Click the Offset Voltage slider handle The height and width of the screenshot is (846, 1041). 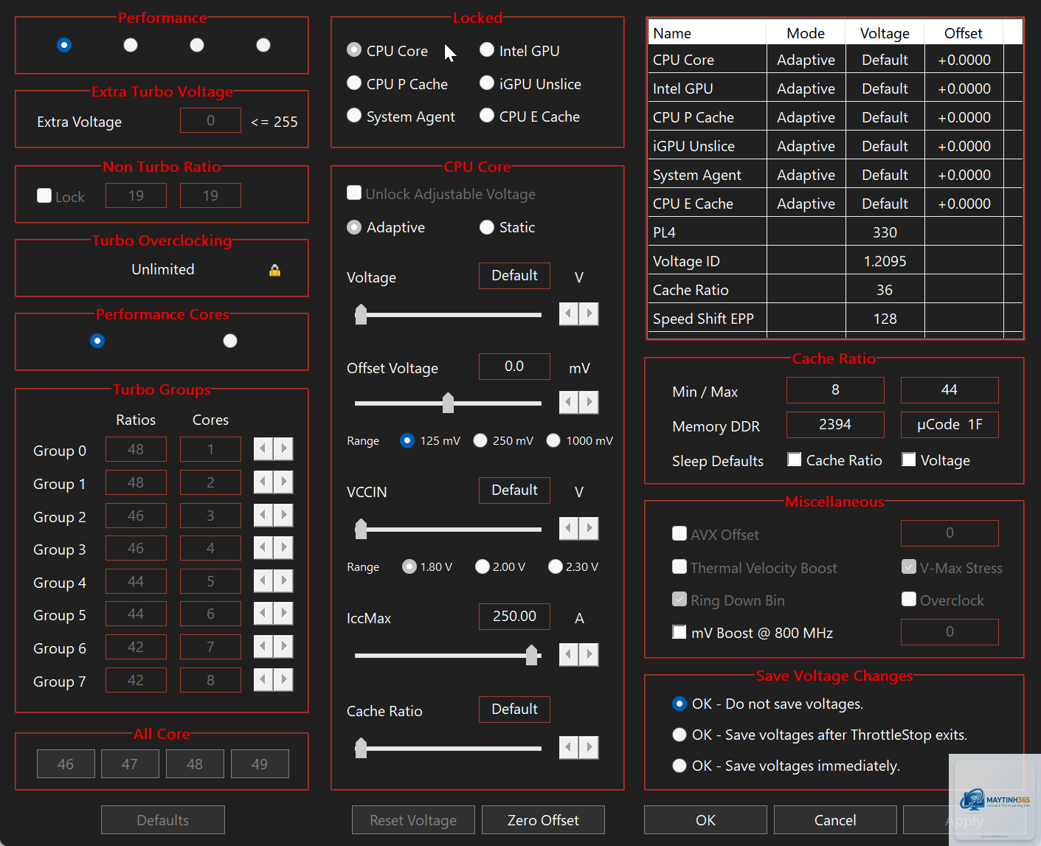pyautogui.click(x=448, y=403)
